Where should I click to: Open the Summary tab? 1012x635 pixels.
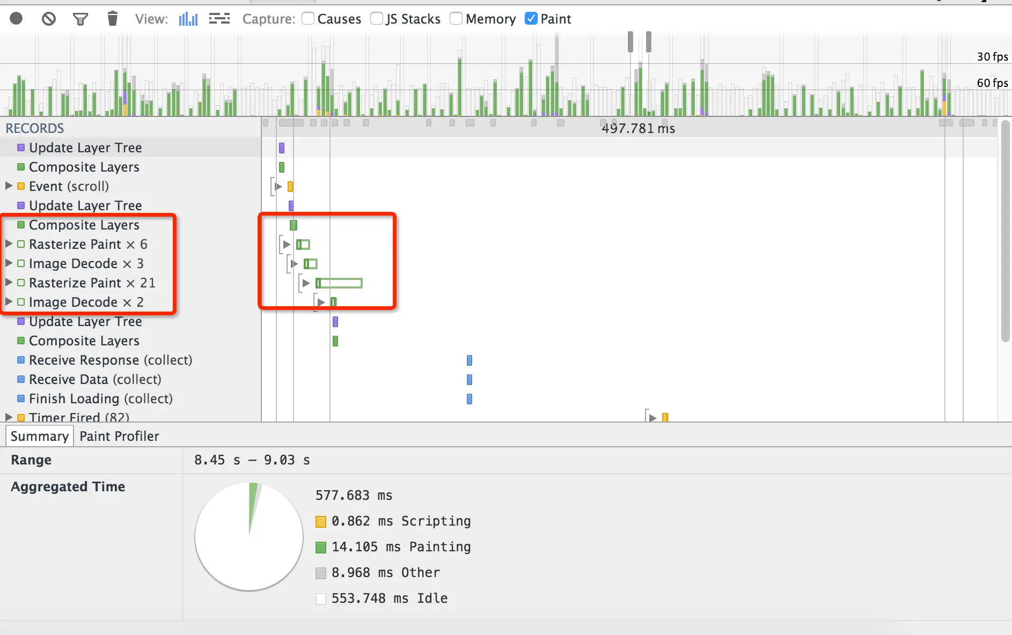point(40,436)
